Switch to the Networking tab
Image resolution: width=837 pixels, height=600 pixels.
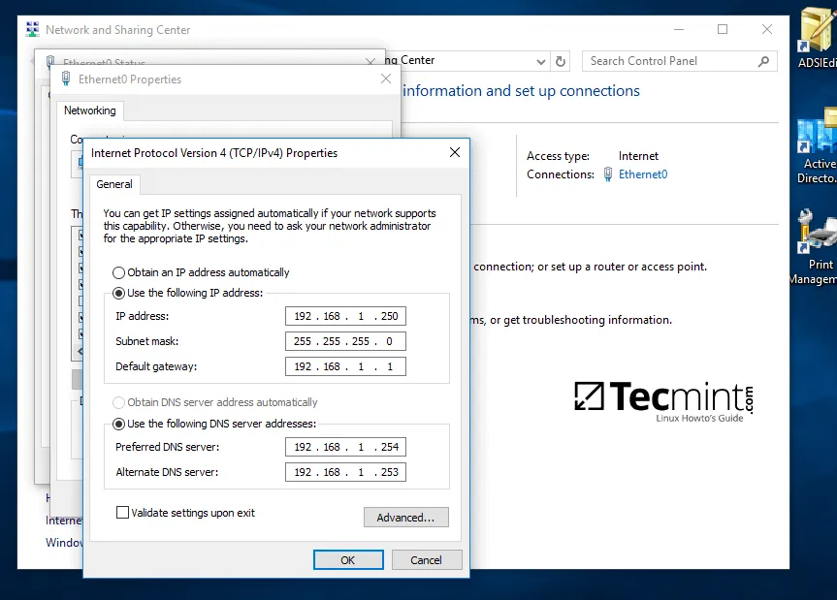click(x=89, y=111)
